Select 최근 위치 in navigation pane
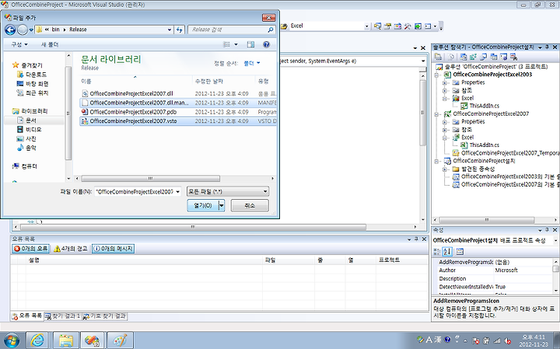 pos(33,93)
